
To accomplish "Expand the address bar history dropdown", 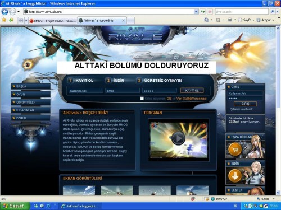I will point(196,12).
